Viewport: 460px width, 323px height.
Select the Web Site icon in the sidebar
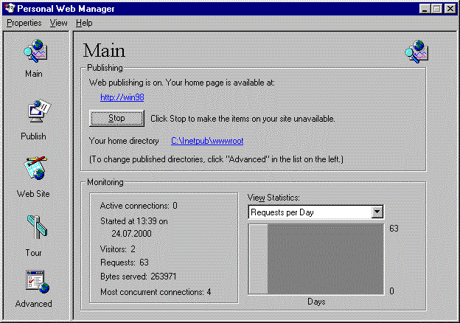pyautogui.click(x=35, y=168)
